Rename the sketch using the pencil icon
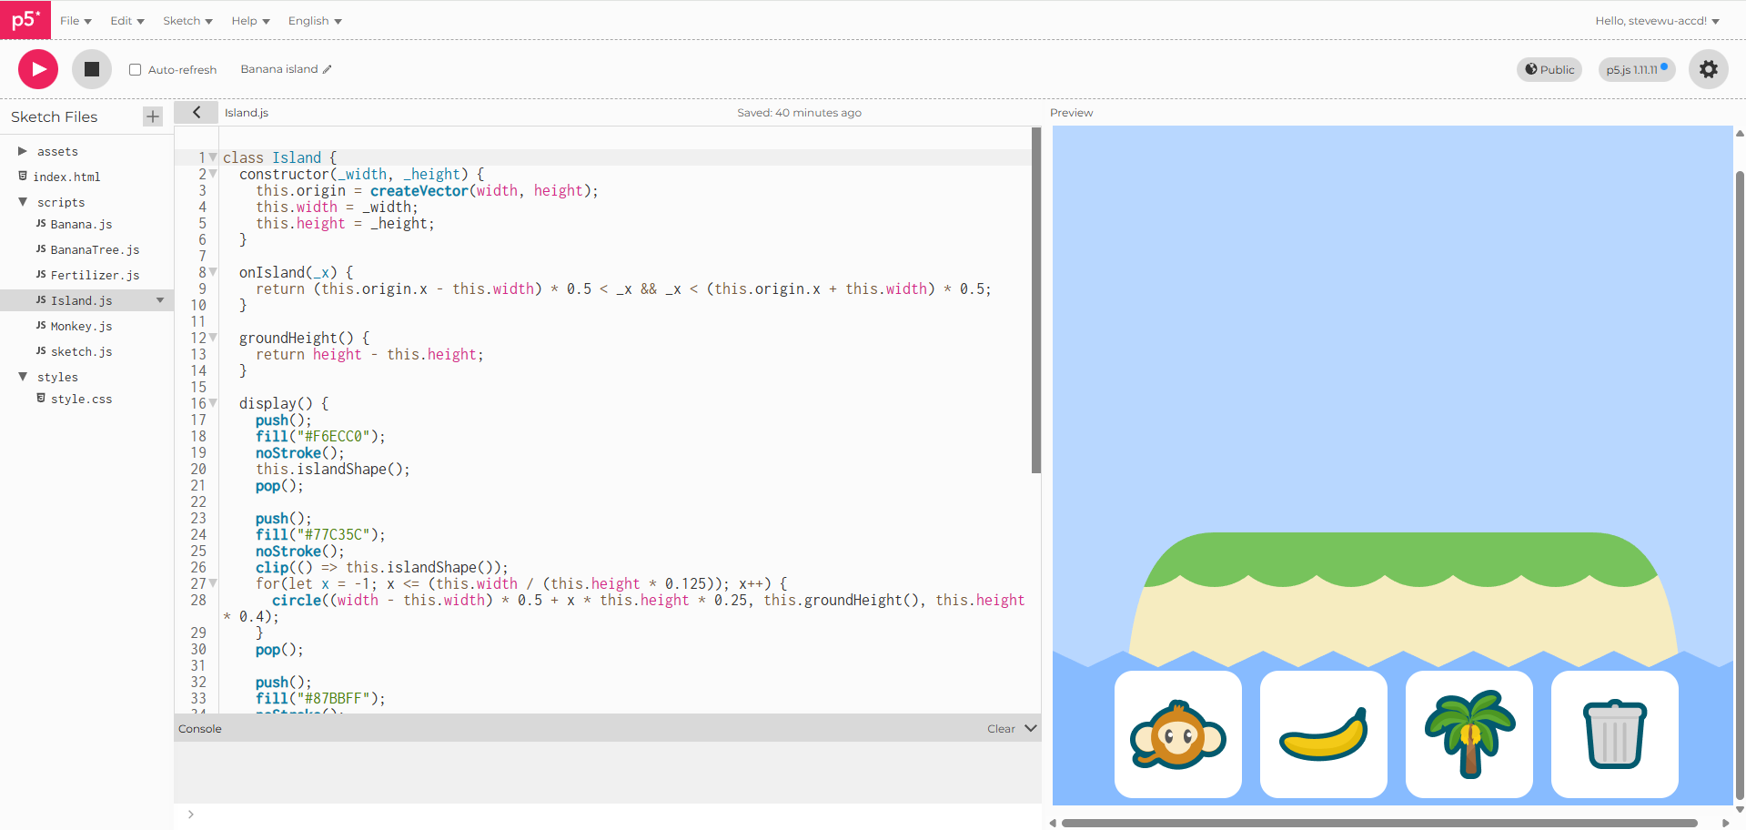Screen dimensions: 1746x830 pyautogui.click(x=325, y=68)
